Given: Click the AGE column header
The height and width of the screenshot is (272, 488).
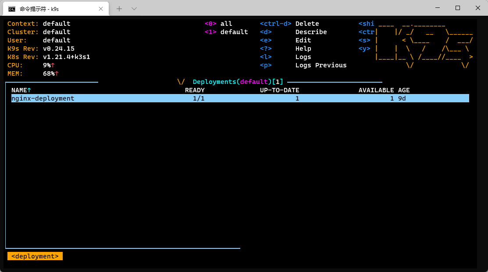Looking at the screenshot, I should (404, 90).
